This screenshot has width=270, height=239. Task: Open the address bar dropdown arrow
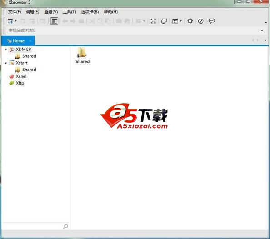click(x=262, y=30)
